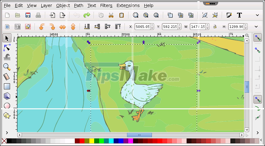Decrease the H height spinner
The height and width of the screenshot is (146, 265).
(x=246, y=28)
